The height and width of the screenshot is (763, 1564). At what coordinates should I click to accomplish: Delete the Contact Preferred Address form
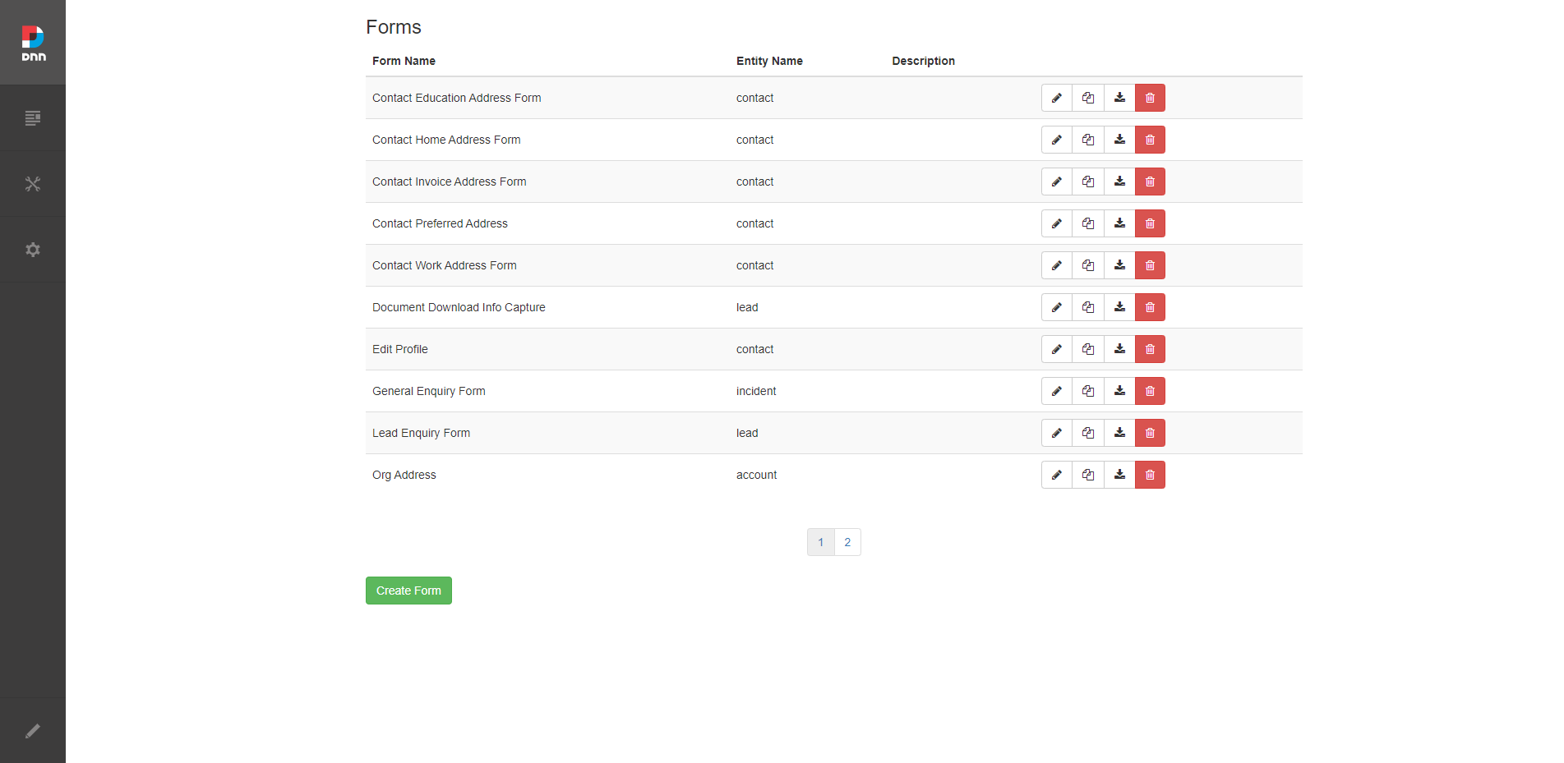pos(1150,223)
